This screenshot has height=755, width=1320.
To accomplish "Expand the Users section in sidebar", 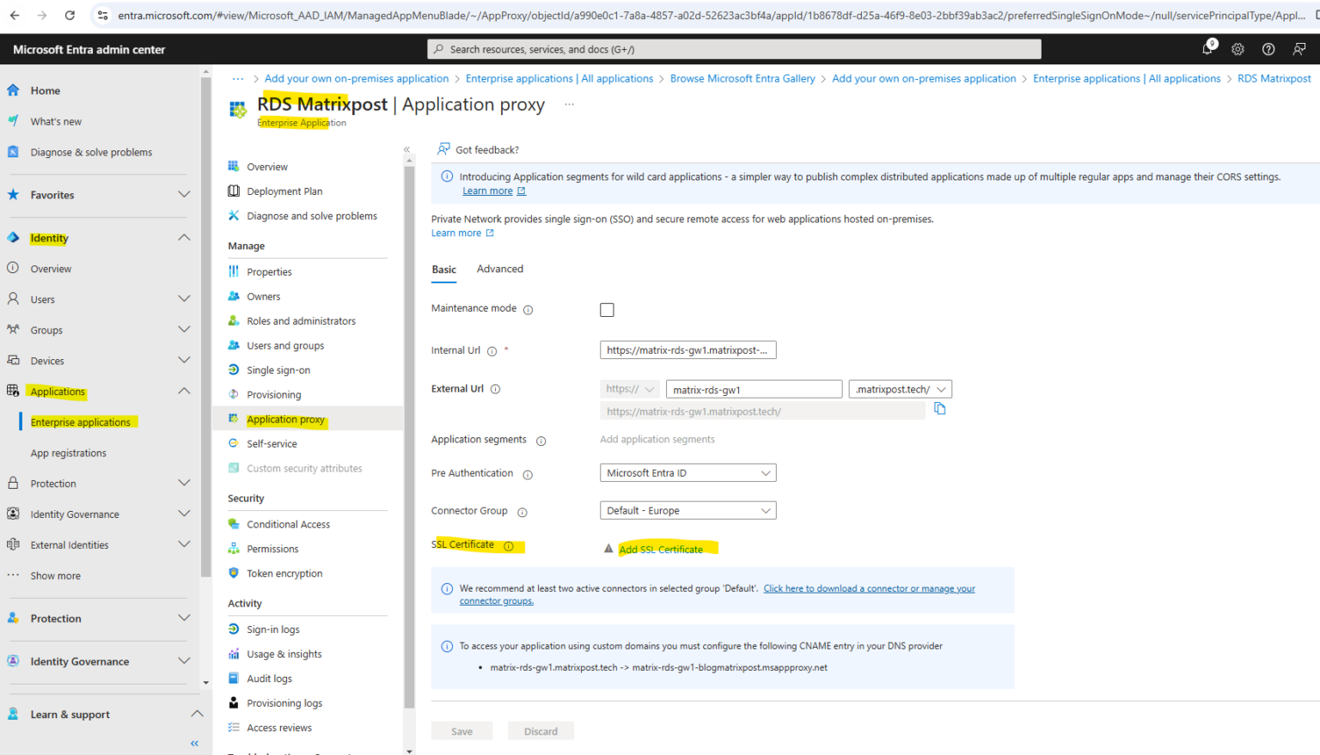I will [184, 299].
